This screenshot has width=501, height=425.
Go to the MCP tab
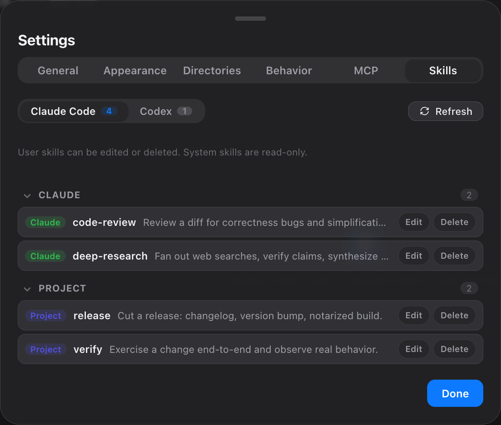pos(366,71)
